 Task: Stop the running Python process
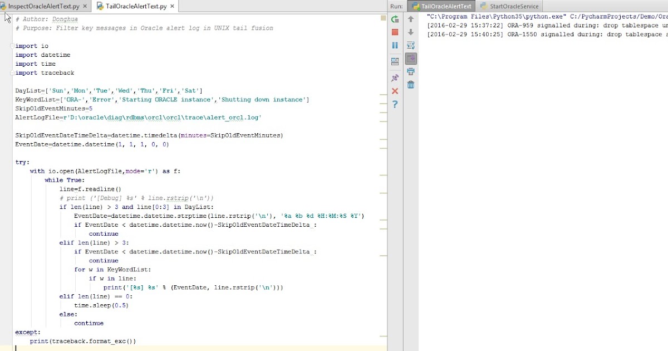[x=395, y=32]
